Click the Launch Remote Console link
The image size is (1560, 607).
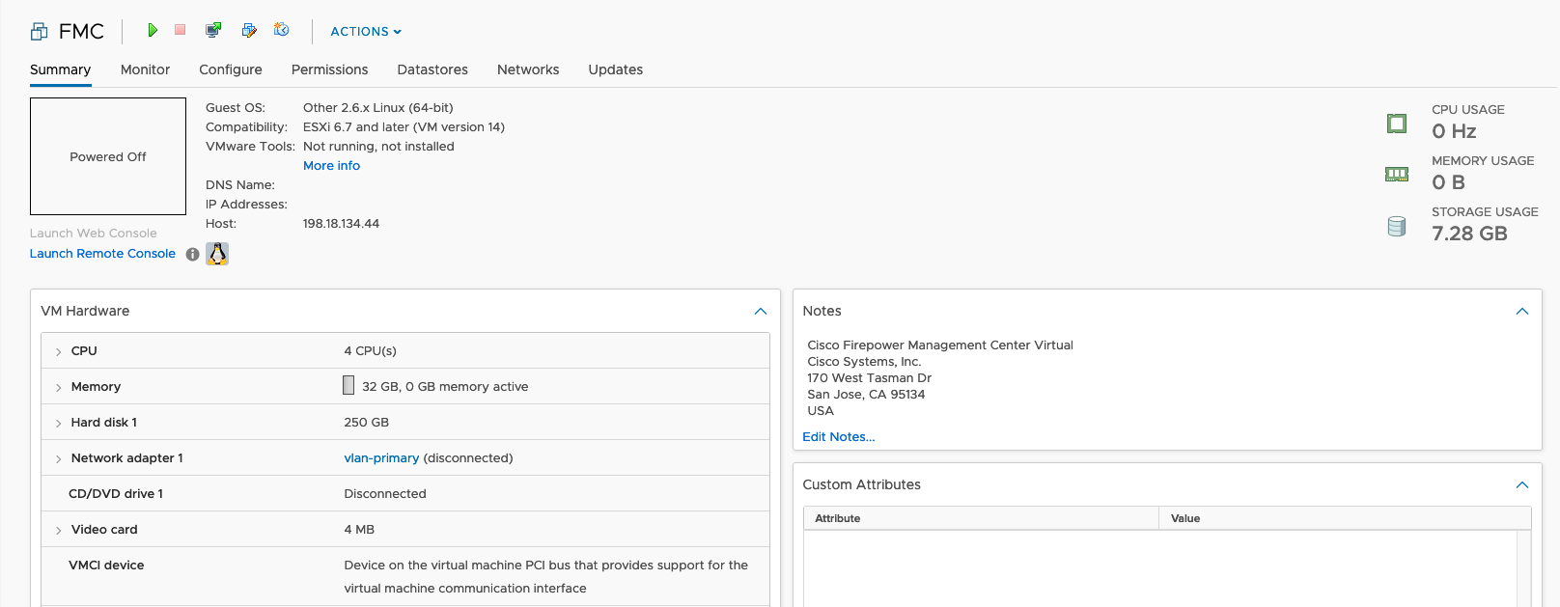coord(102,254)
